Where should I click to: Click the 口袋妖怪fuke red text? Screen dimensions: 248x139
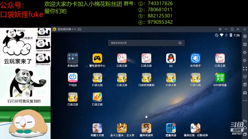[22, 15]
